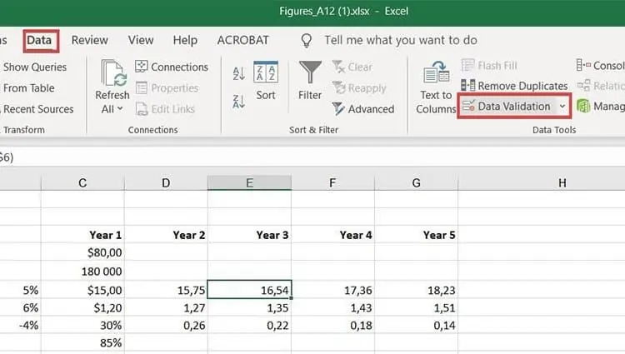This screenshot has height=354, width=625.
Task: Click the Tell me what you want to do box
Action: tap(401, 40)
